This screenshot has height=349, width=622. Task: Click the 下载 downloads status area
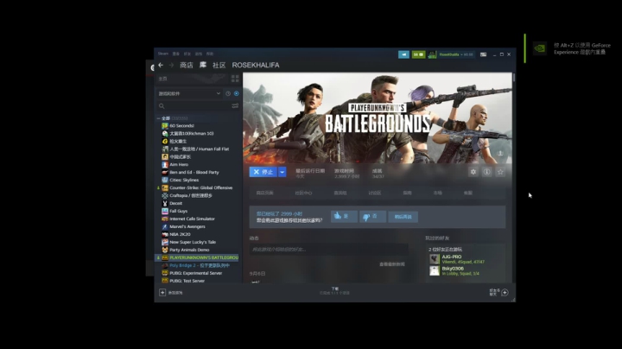[335, 291]
